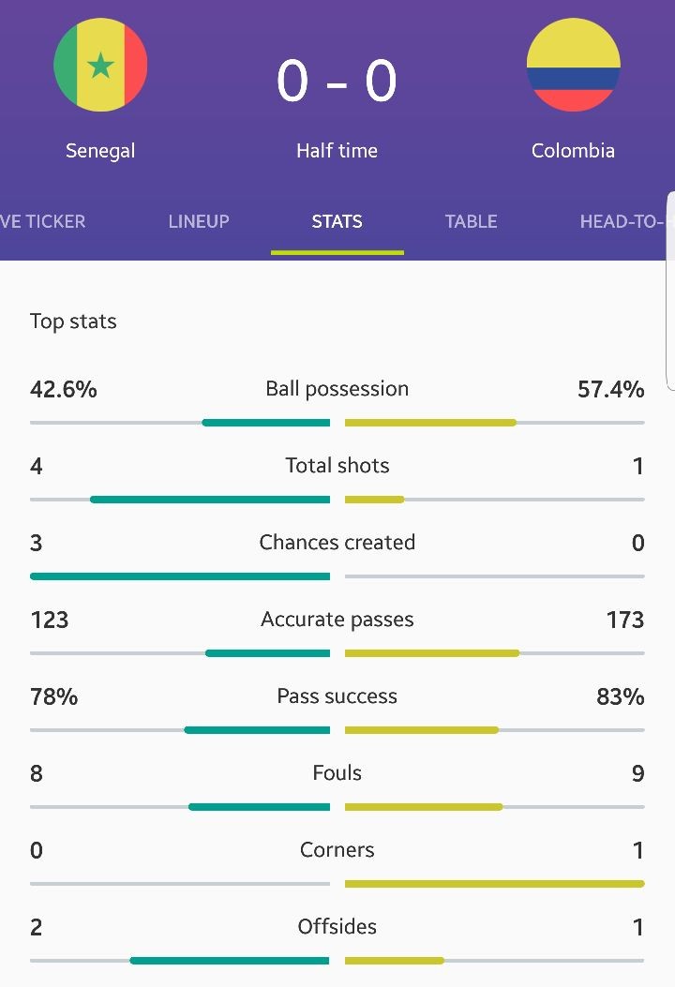Viewport: 675px width, 987px height.
Task: Open the Table tab
Action: pos(471,221)
